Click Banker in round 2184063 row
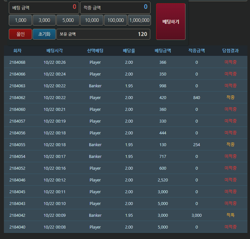This screenshot has height=239, width=250. coord(95,86)
